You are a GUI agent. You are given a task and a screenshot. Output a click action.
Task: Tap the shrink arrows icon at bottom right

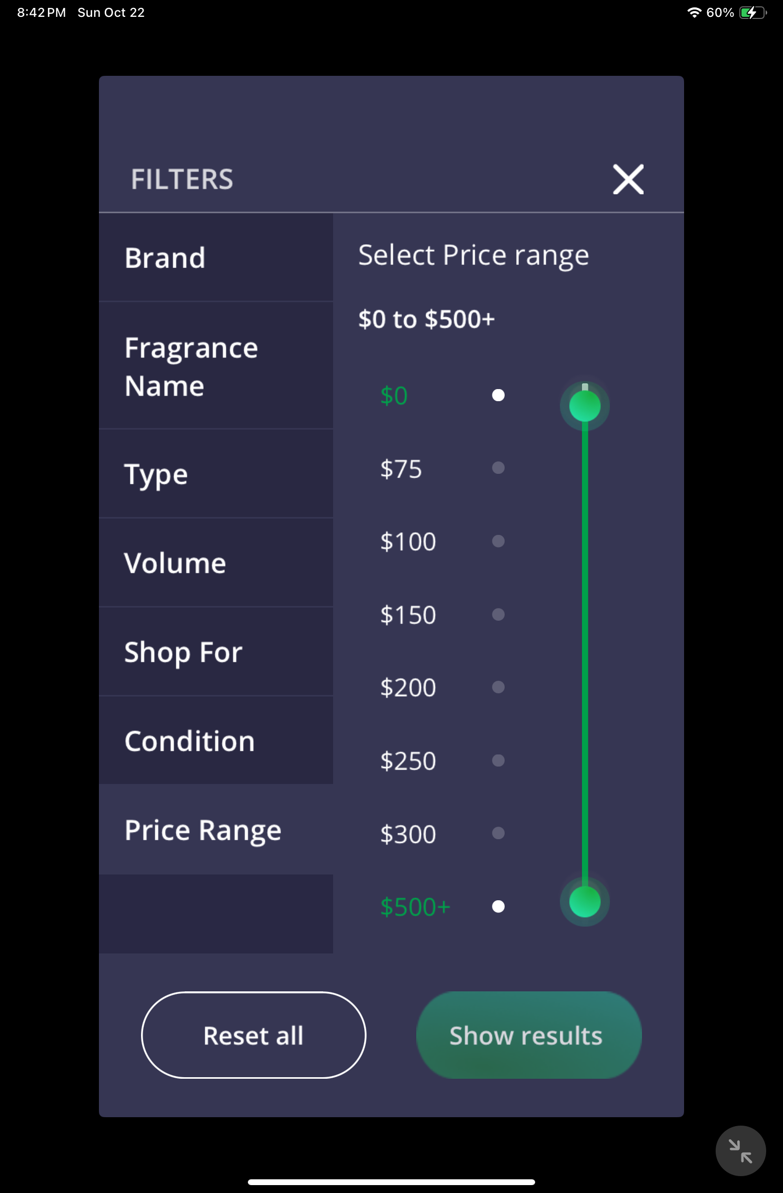(740, 1150)
